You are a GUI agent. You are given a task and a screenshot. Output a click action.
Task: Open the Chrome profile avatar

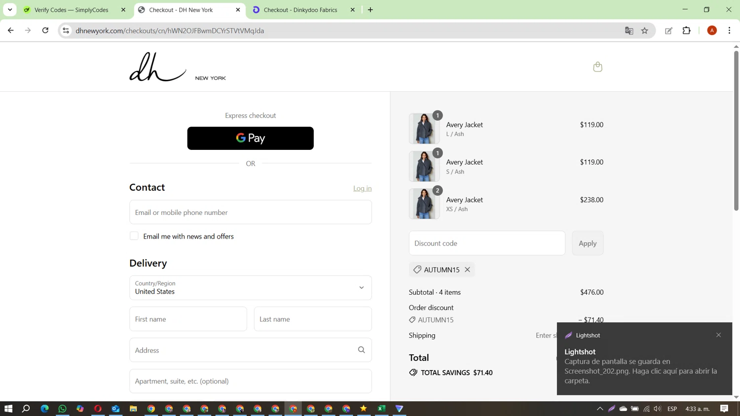(712, 31)
